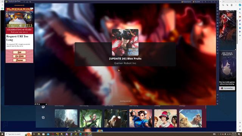Click the "Type here to search" taskbar box

pyautogui.click(x=18, y=134)
